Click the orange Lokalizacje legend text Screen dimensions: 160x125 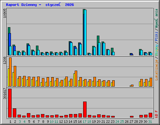pos(157,70)
